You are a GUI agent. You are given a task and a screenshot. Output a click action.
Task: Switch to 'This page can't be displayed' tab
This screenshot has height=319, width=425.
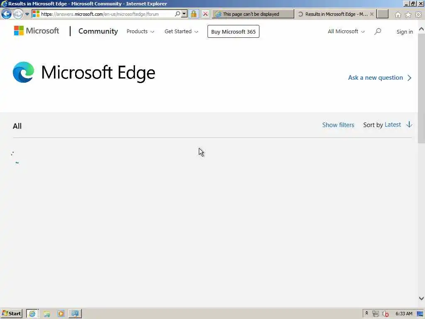(x=253, y=14)
